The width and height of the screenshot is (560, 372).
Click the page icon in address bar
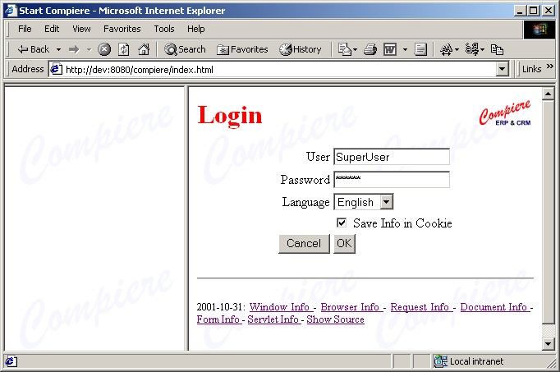coord(56,69)
